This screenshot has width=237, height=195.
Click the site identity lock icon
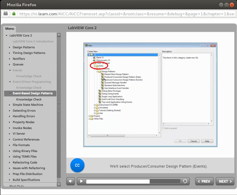pyautogui.click(x=14, y=14)
